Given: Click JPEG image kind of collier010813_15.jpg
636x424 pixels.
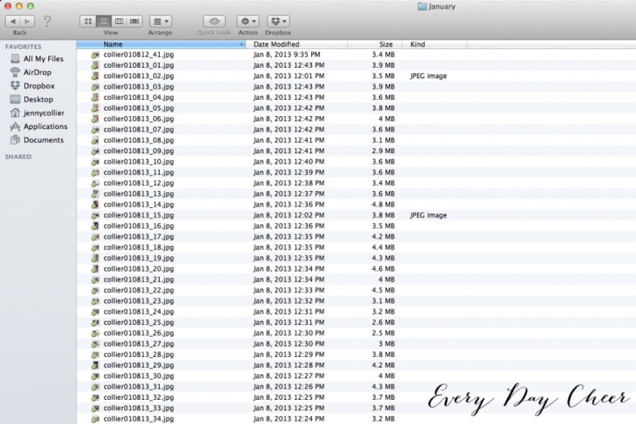Looking at the screenshot, I should 428,215.
